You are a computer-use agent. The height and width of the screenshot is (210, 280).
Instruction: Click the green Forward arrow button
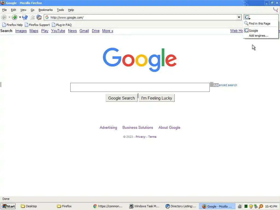point(14,17)
